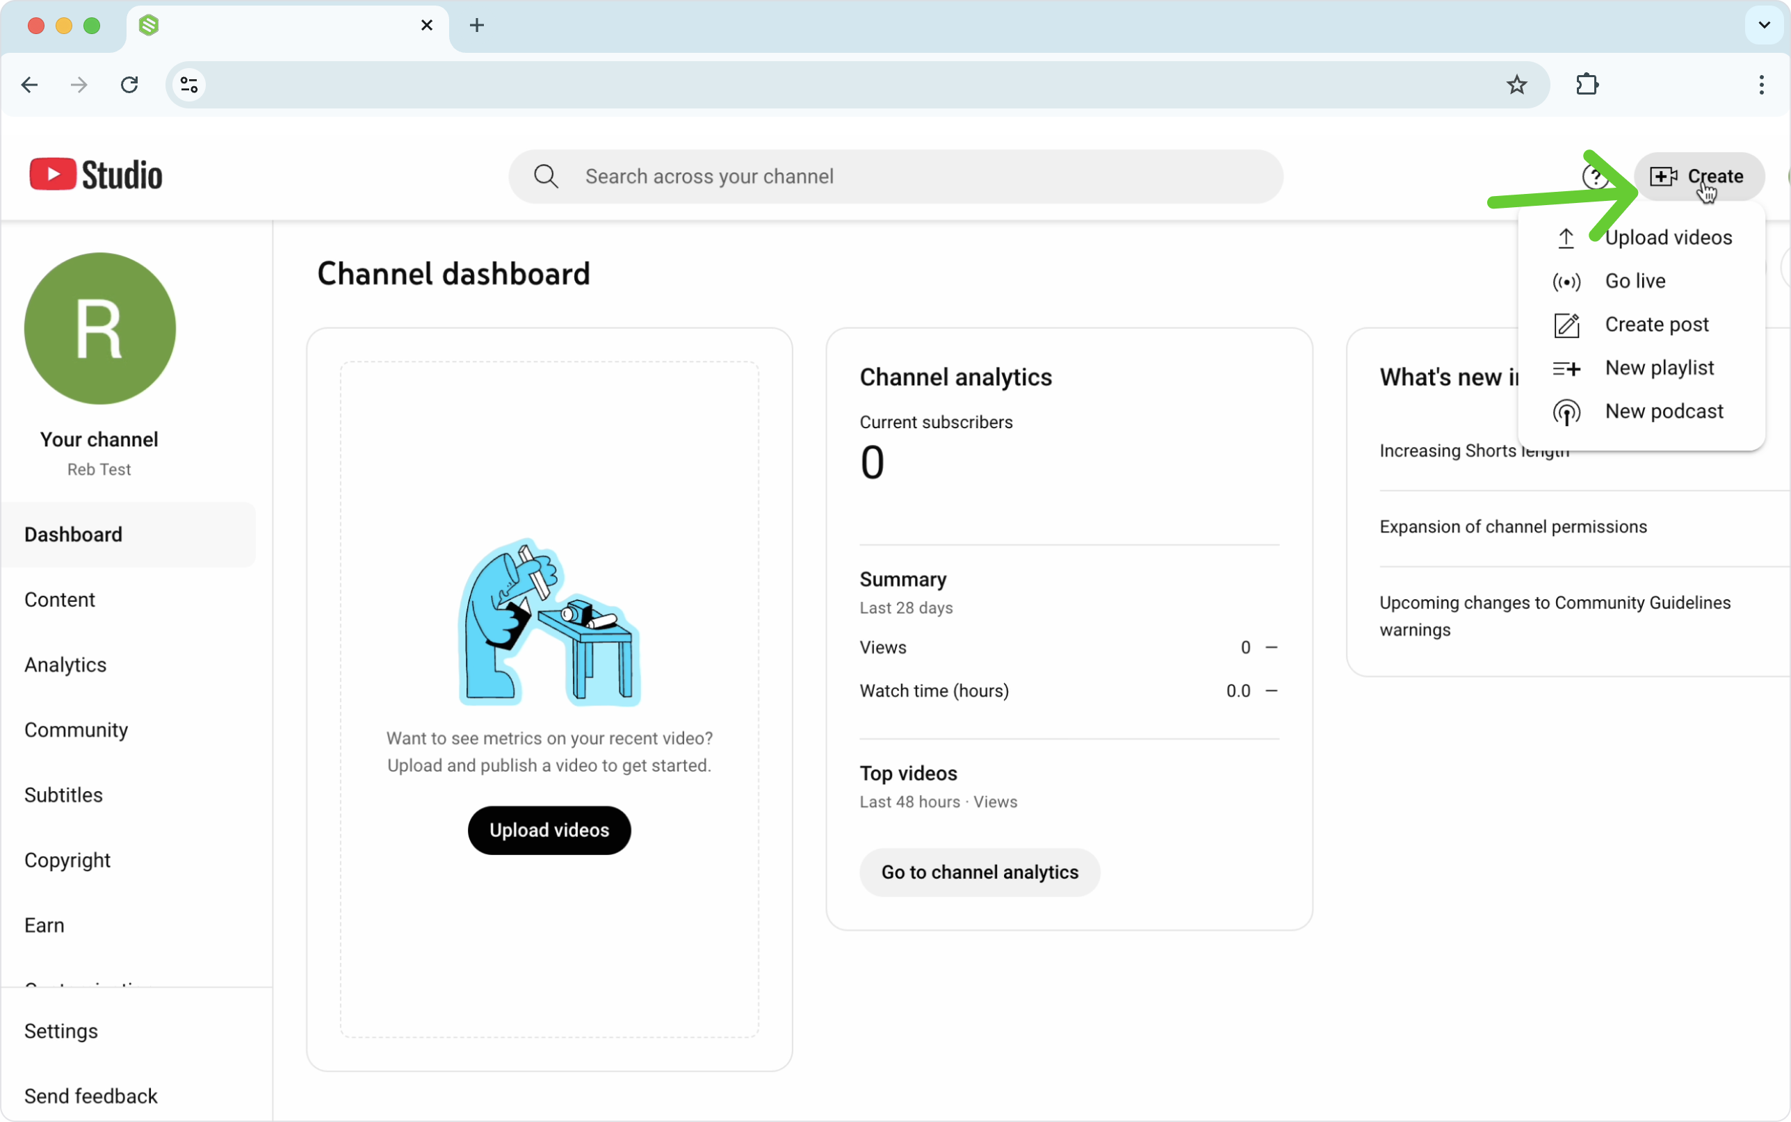The height and width of the screenshot is (1122, 1791).
Task: Choose New playlist menu entry
Action: [1659, 368]
